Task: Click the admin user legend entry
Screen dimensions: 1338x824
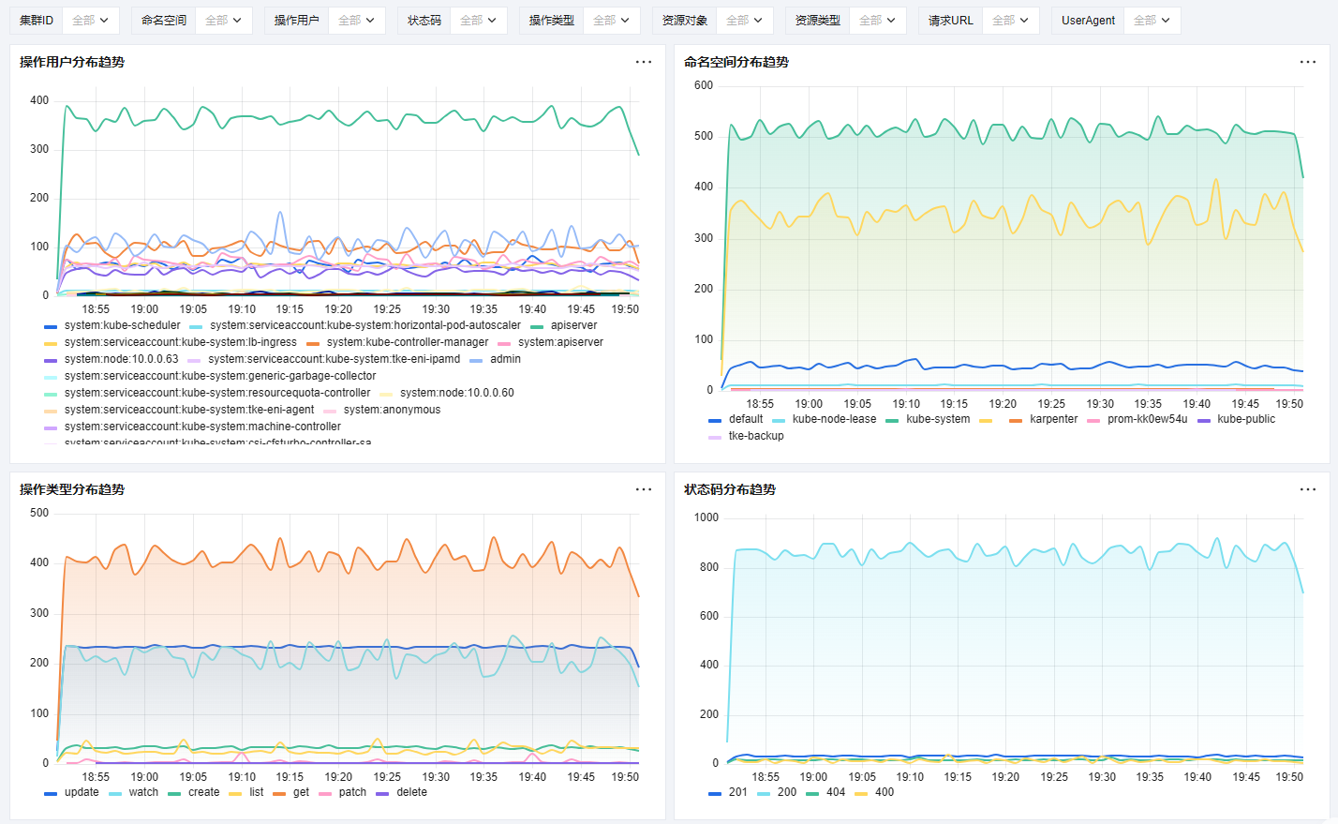Action: point(505,359)
